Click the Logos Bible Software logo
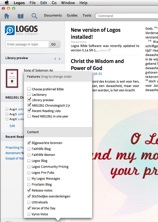The image size is (158, 222). (x=21, y=30)
